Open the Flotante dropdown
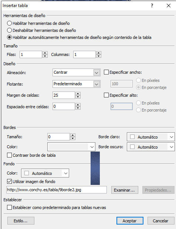176x229 pixels. pyautogui.click(x=76, y=84)
